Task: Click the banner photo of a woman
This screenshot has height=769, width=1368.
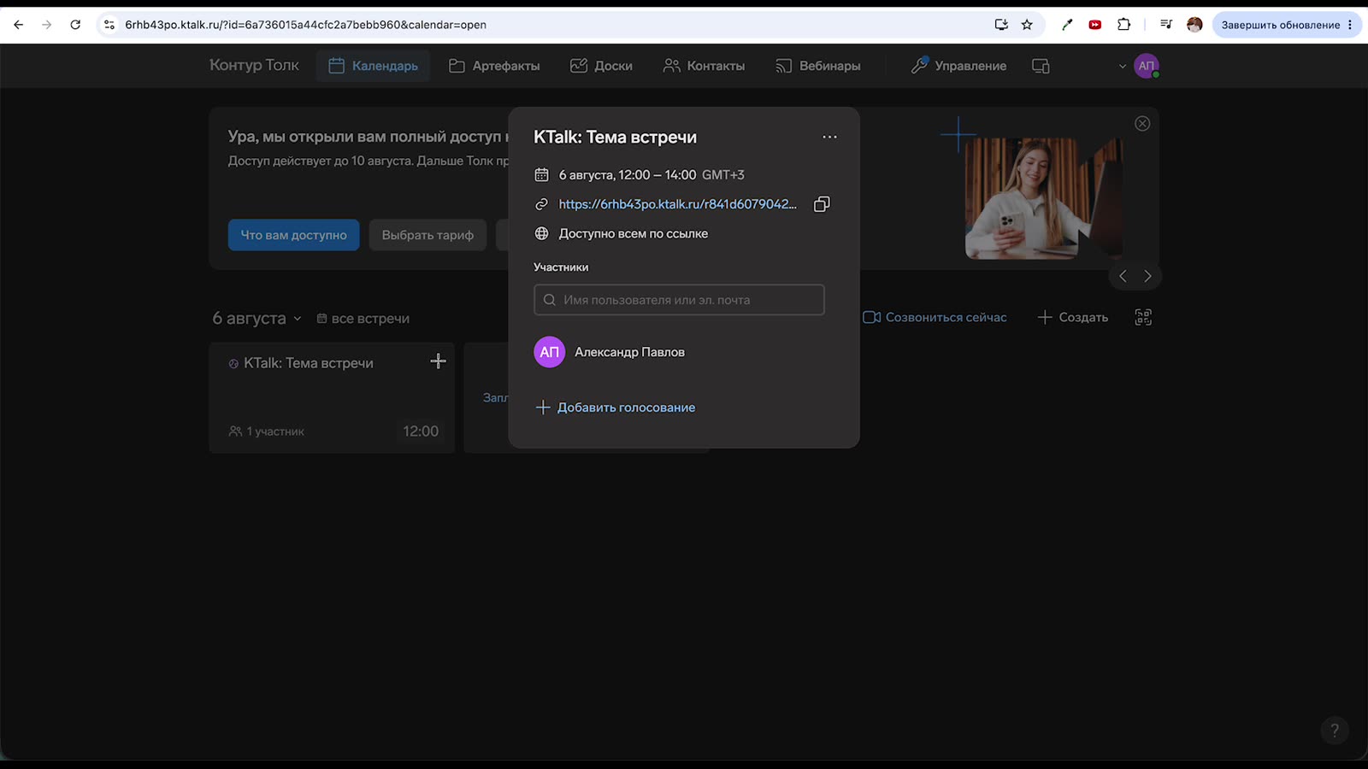Action: tap(1043, 198)
